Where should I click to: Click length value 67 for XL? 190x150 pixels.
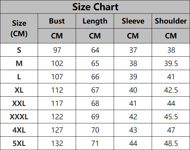point(95,90)
